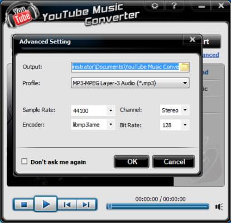This screenshot has width=231, height=223.
Task: Confirm settings with the OK button
Action: click(132, 162)
